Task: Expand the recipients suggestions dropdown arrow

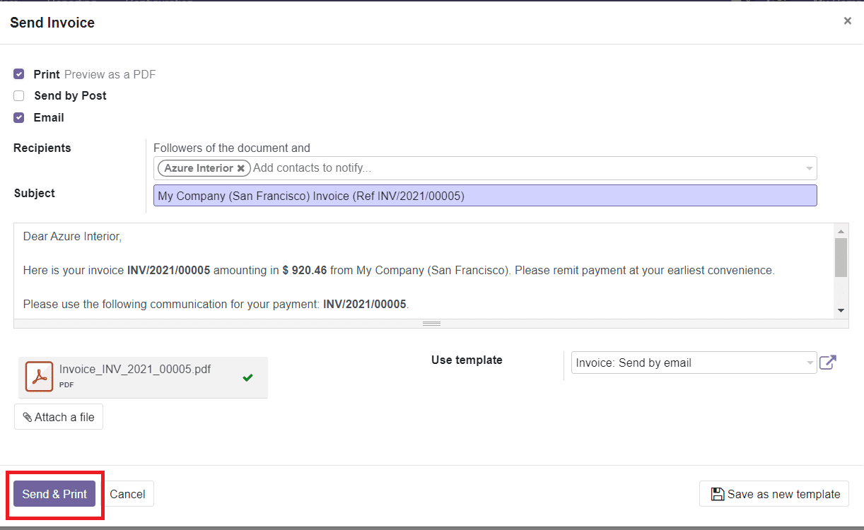Action: coord(809,168)
